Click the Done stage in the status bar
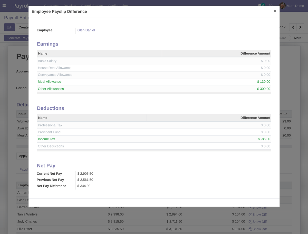 point(282,38)
